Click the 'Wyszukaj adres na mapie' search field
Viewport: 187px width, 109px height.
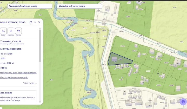coord(79,6)
